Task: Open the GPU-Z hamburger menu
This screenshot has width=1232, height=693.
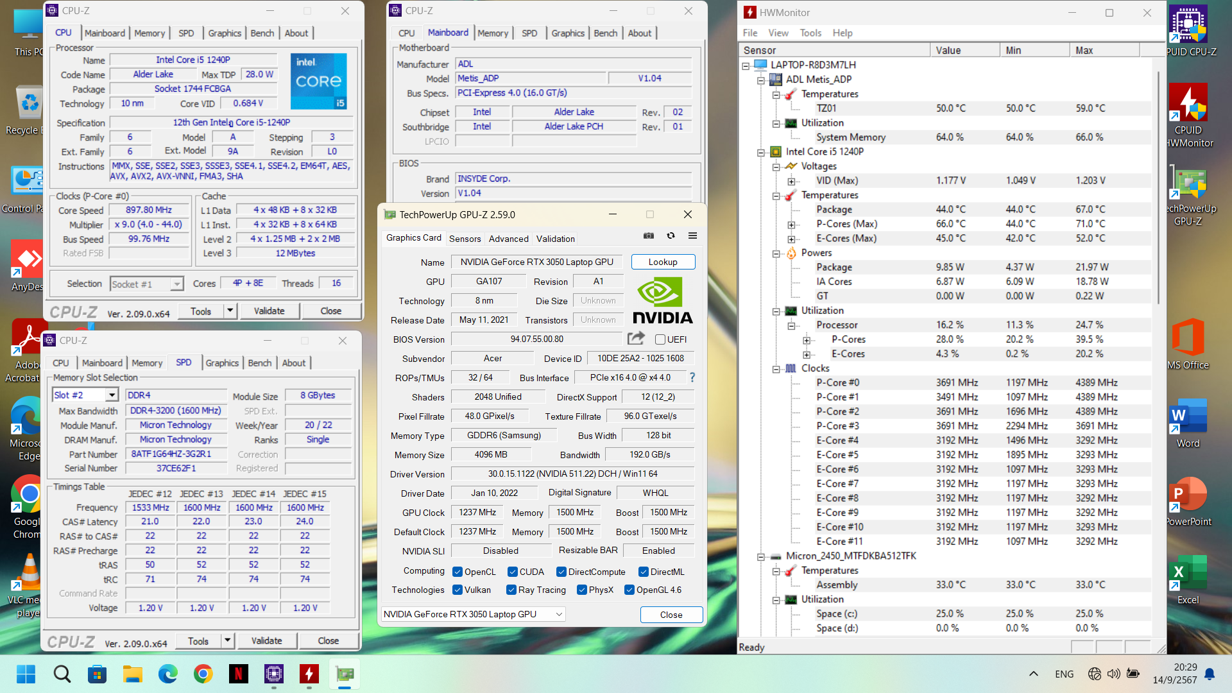Action: 692,236
